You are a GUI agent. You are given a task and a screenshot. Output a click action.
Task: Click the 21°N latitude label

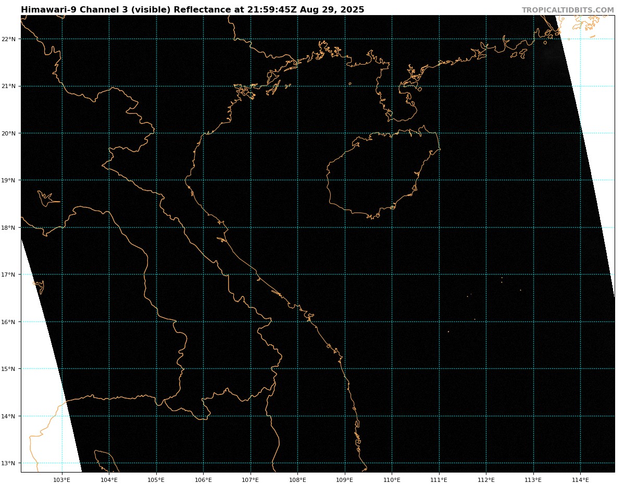point(9,86)
